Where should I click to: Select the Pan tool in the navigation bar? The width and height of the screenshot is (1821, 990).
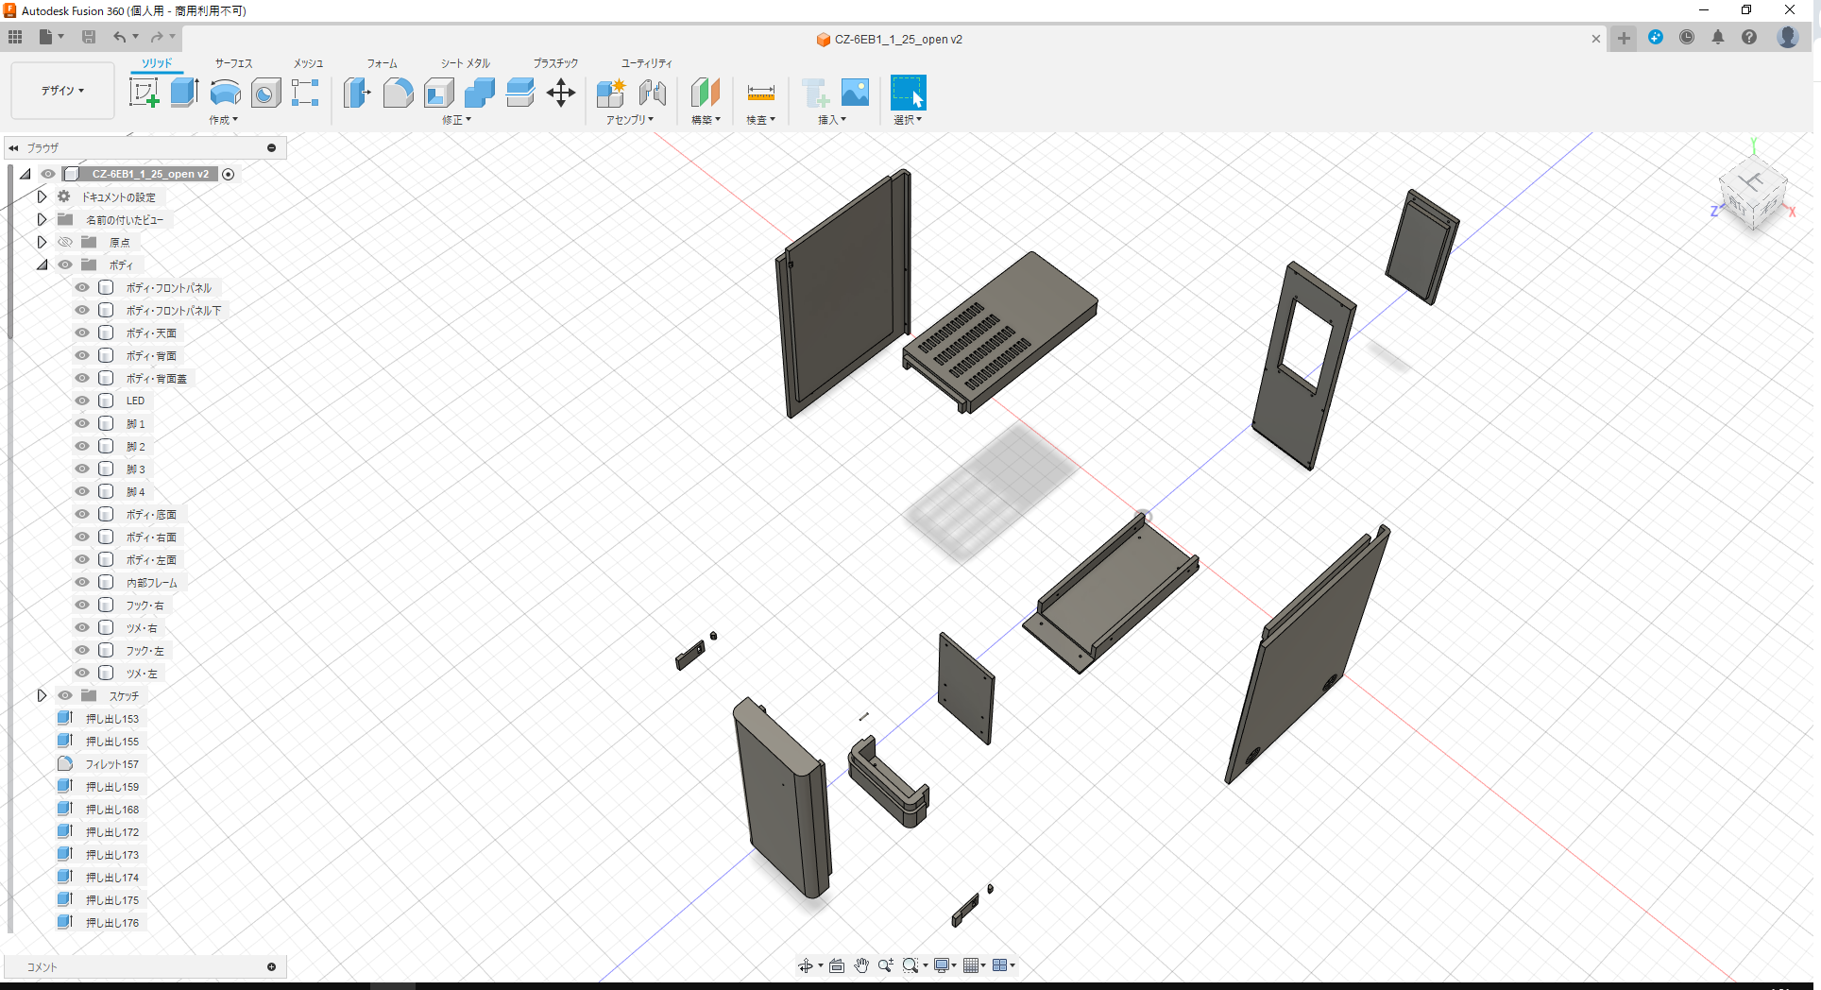(860, 964)
